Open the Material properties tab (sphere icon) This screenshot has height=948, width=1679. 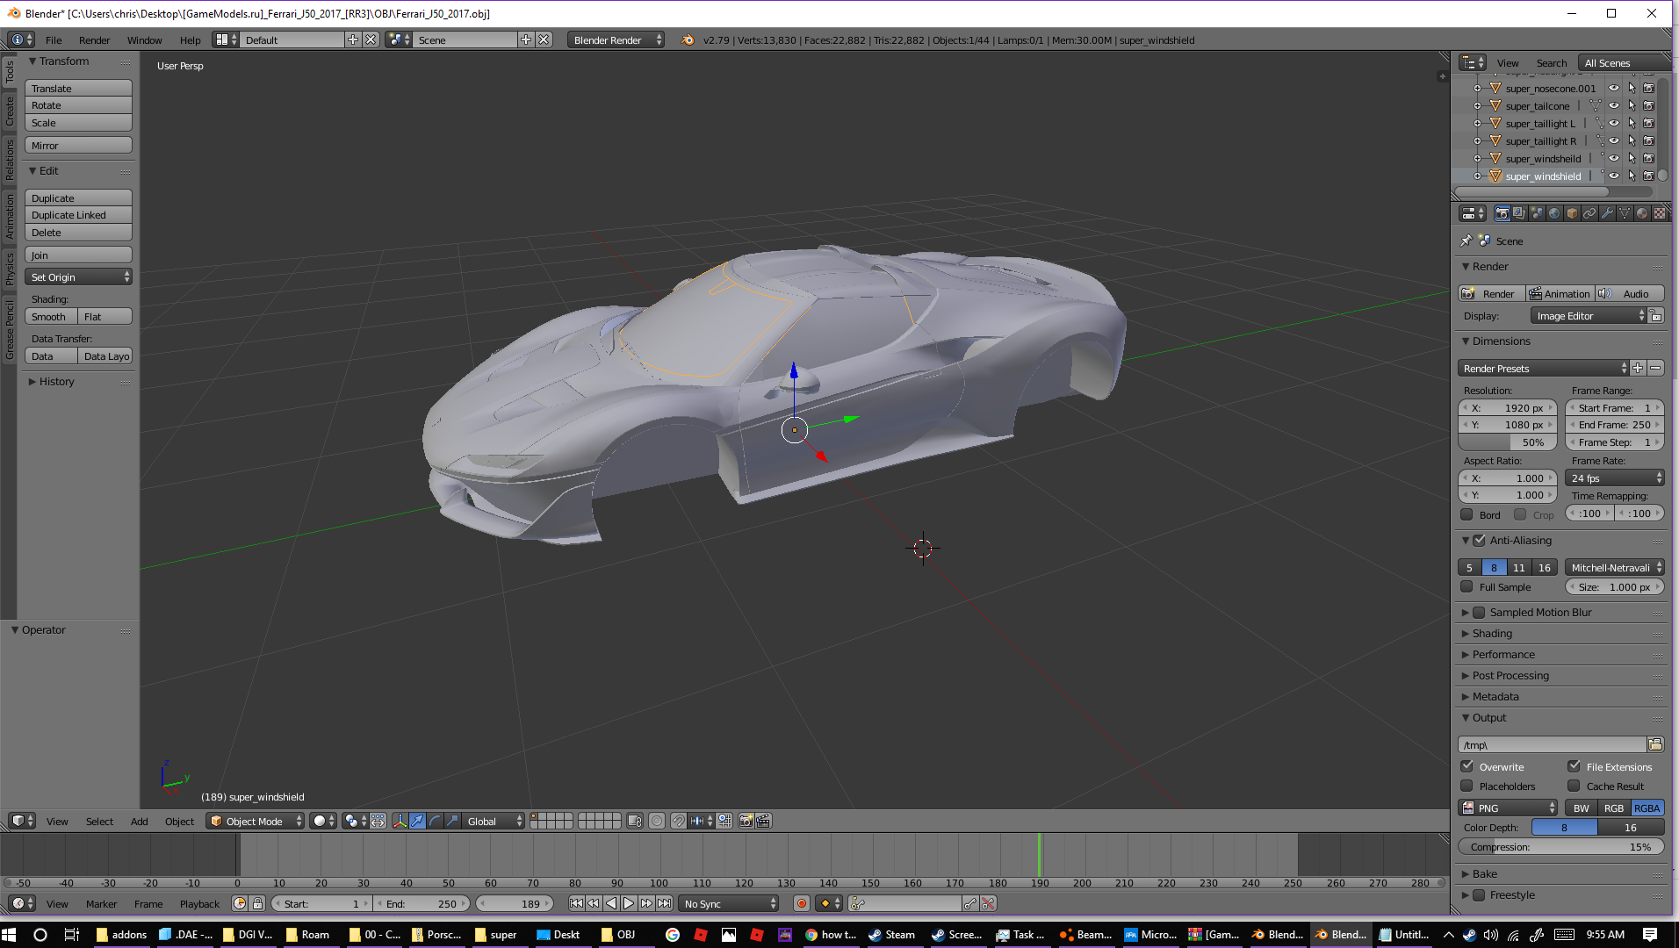pos(1642,213)
